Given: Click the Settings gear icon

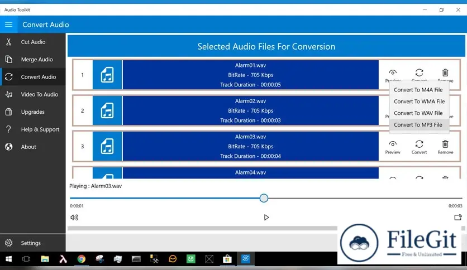Looking at the screenshot, I should click(x=8, y=243).
